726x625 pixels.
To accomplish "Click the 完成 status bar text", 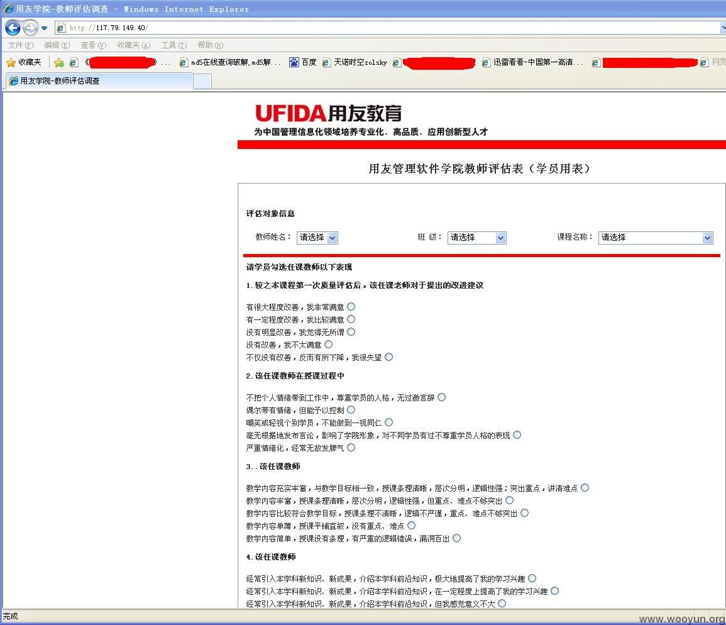I will click(10, 616).
